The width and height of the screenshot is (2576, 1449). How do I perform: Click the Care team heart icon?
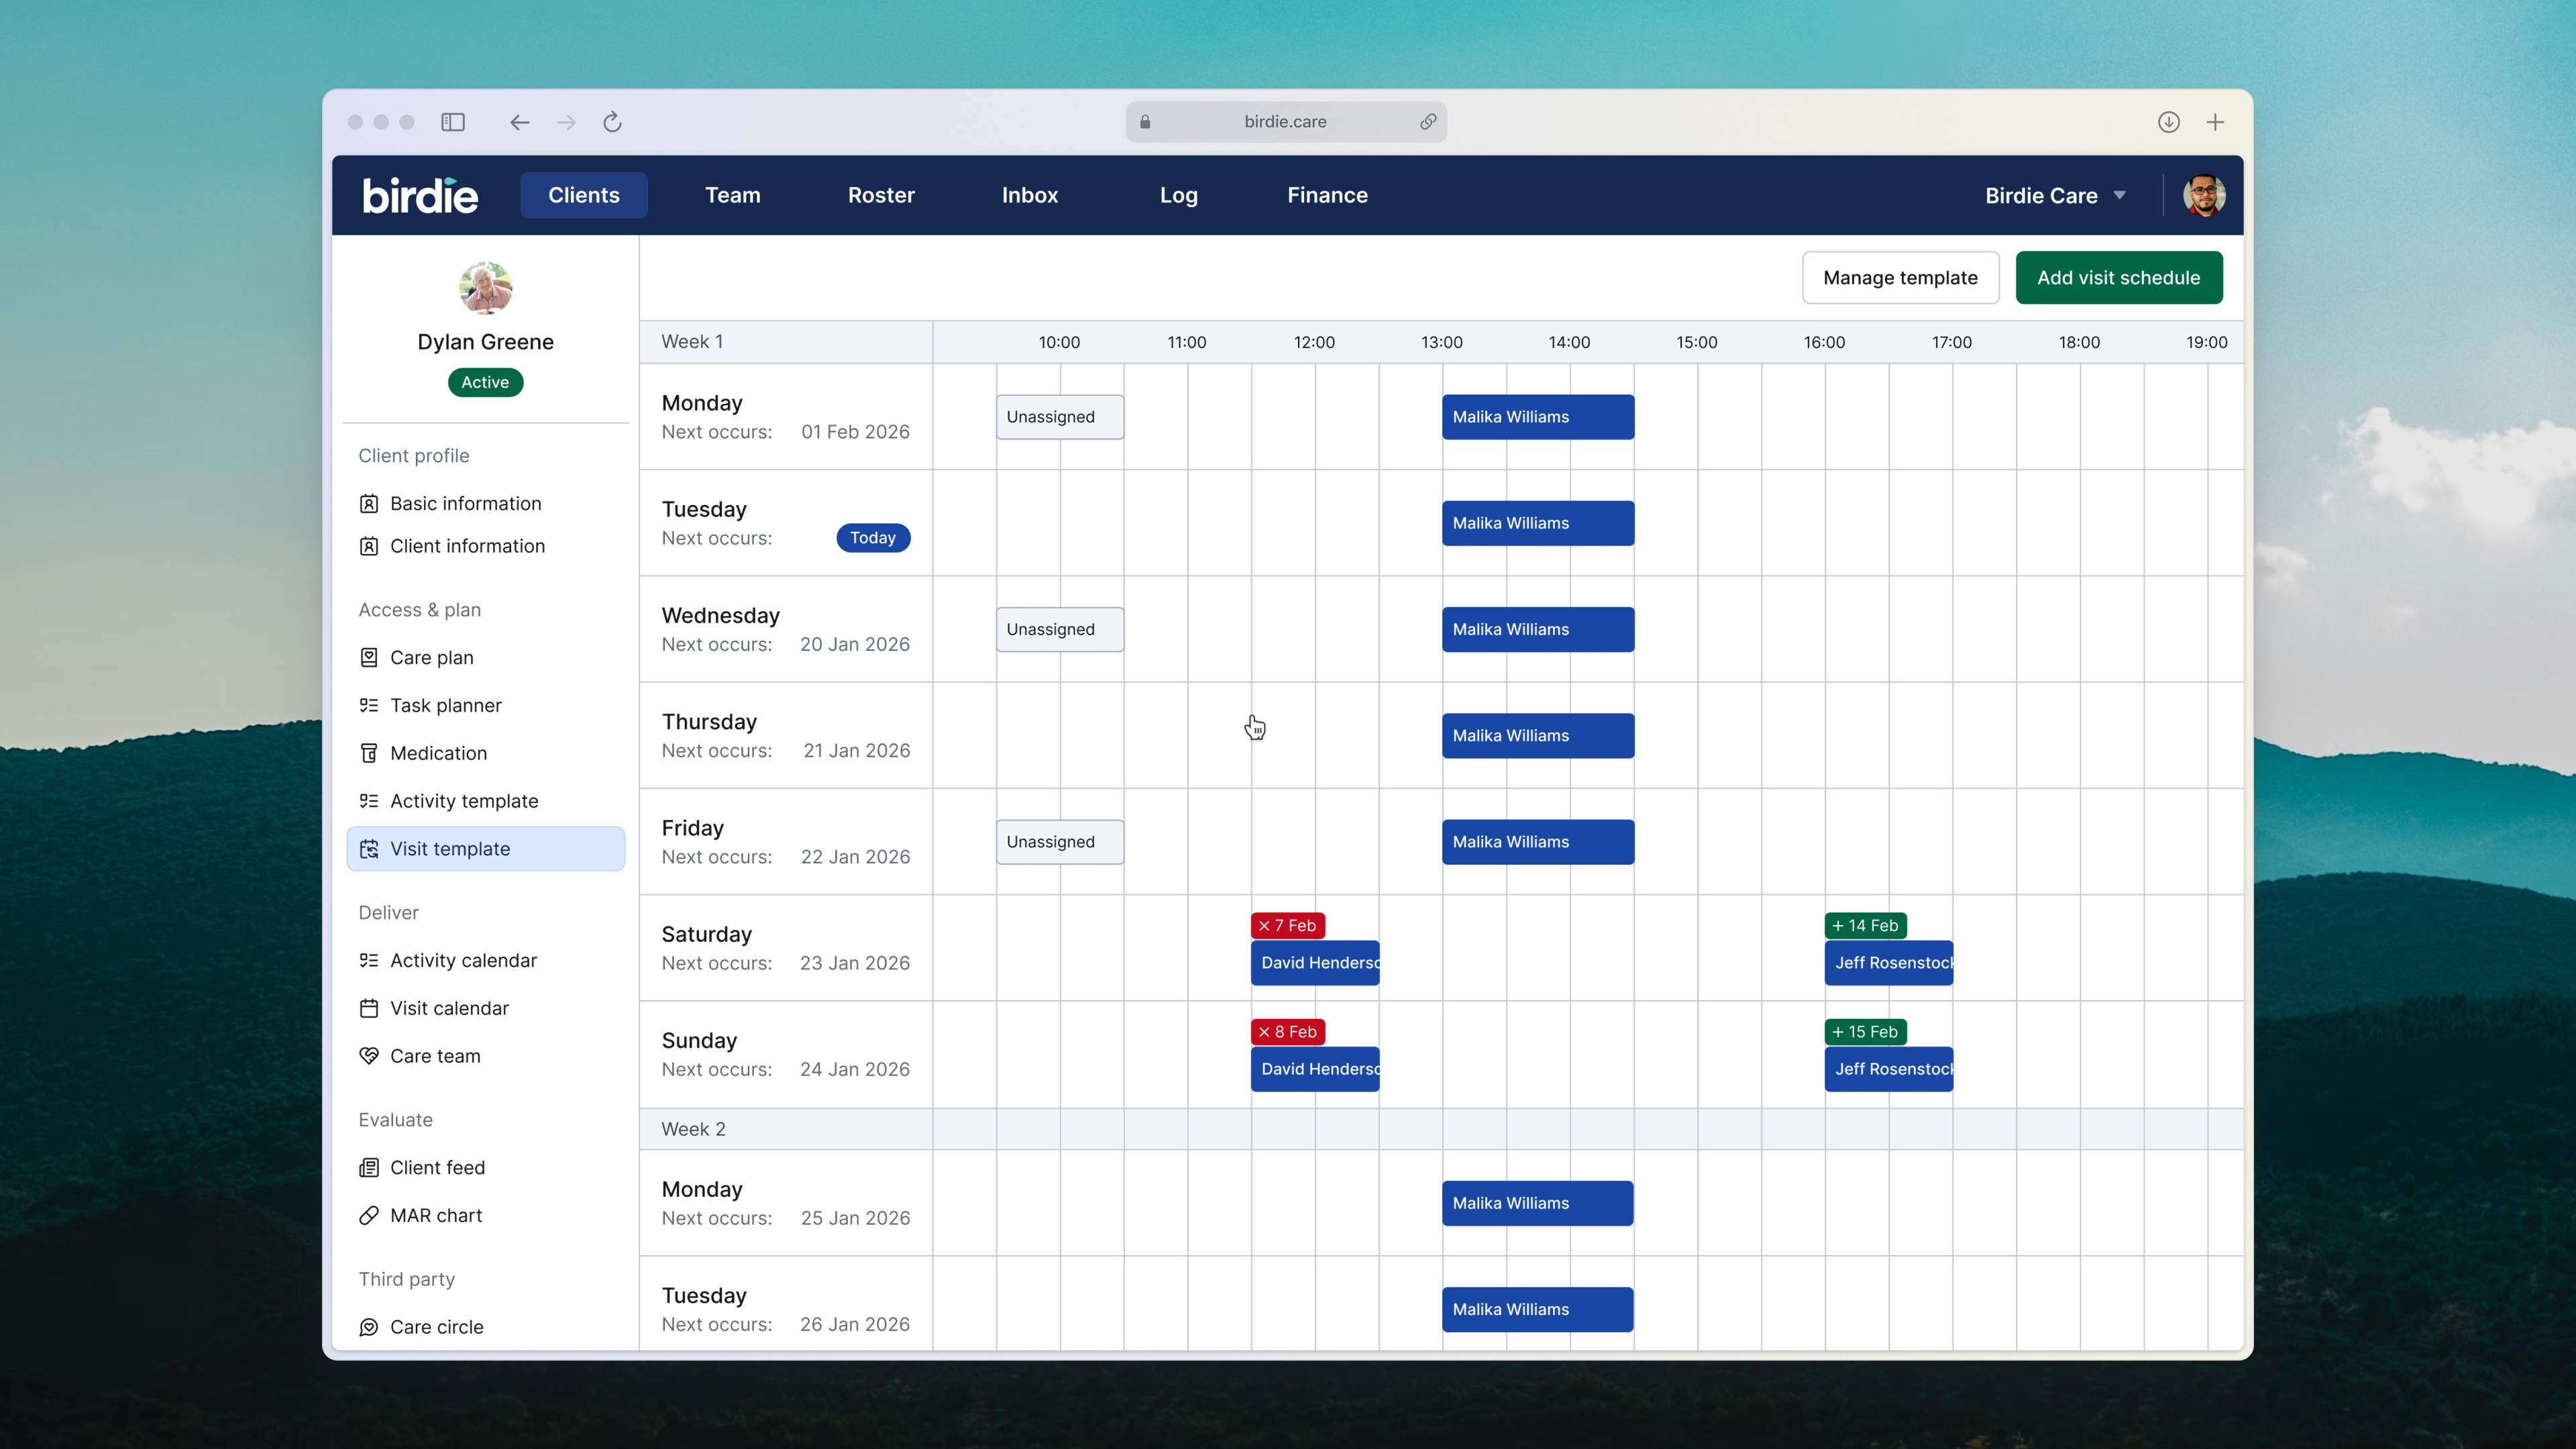(x=368, y=1056)
